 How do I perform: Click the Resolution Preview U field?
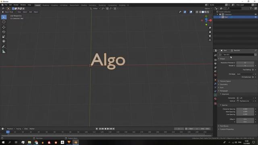245,63
